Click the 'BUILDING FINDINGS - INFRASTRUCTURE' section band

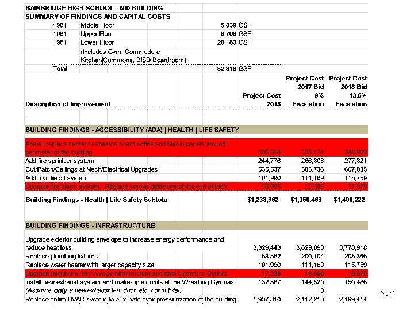click(x=196, y=226)
